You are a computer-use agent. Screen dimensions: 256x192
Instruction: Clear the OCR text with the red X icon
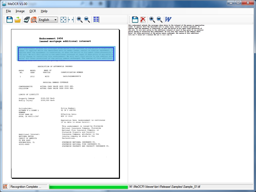[143, 20]
